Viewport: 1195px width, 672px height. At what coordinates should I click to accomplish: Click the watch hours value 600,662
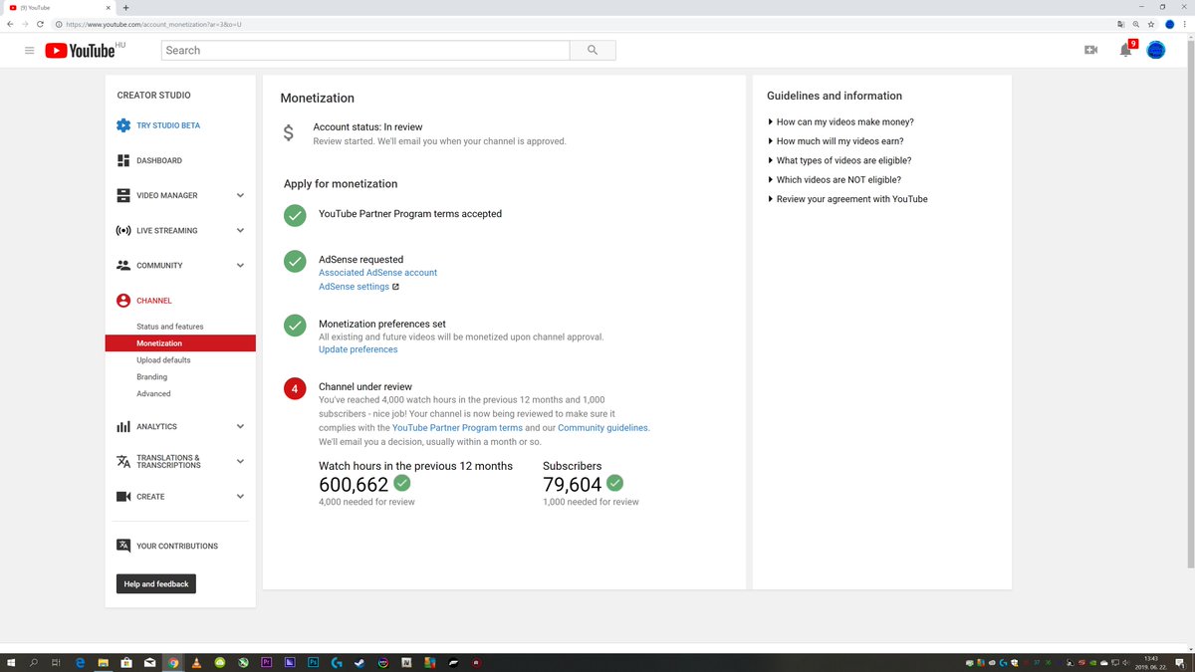pos(354,485)
